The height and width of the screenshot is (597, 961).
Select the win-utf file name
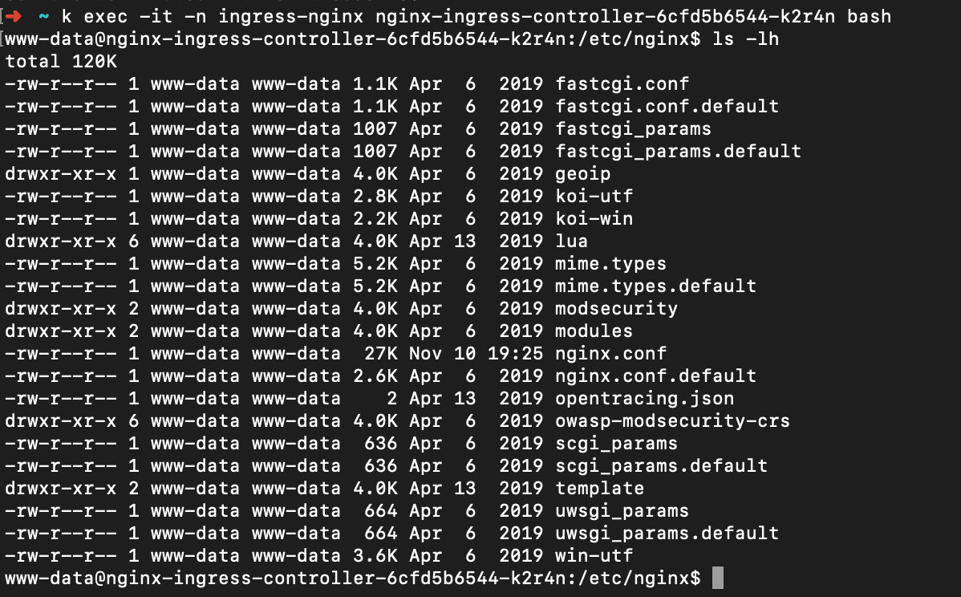[594, 555]
